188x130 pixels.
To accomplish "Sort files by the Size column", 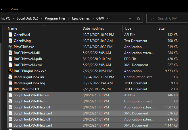I will click(162, 28).
